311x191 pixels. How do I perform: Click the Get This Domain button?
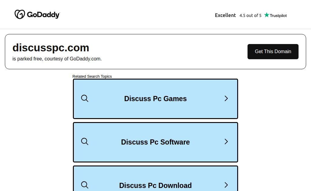273,52
